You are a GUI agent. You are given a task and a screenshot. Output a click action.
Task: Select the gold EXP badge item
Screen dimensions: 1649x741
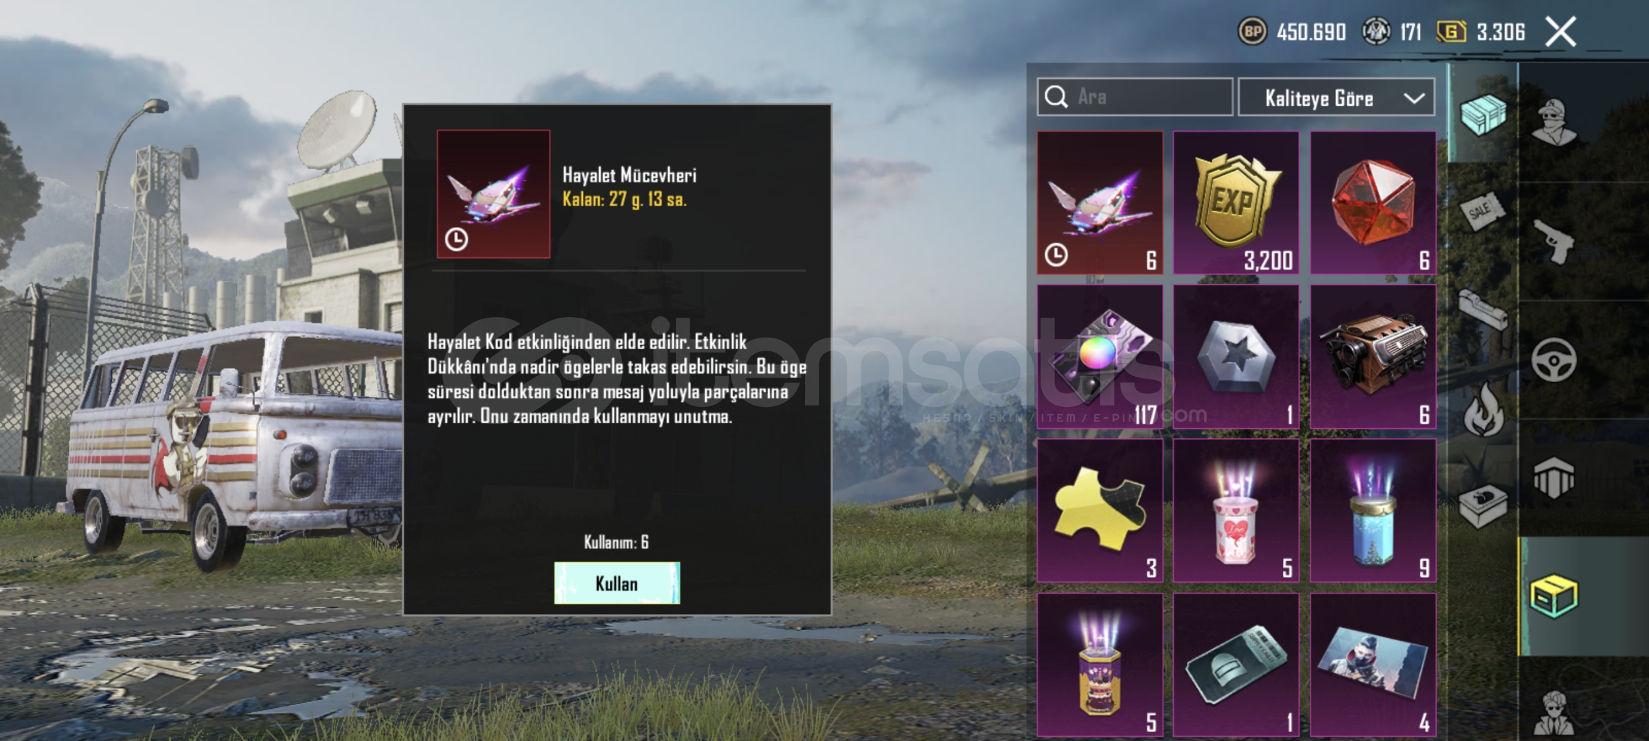click(x=1236, y=203)
